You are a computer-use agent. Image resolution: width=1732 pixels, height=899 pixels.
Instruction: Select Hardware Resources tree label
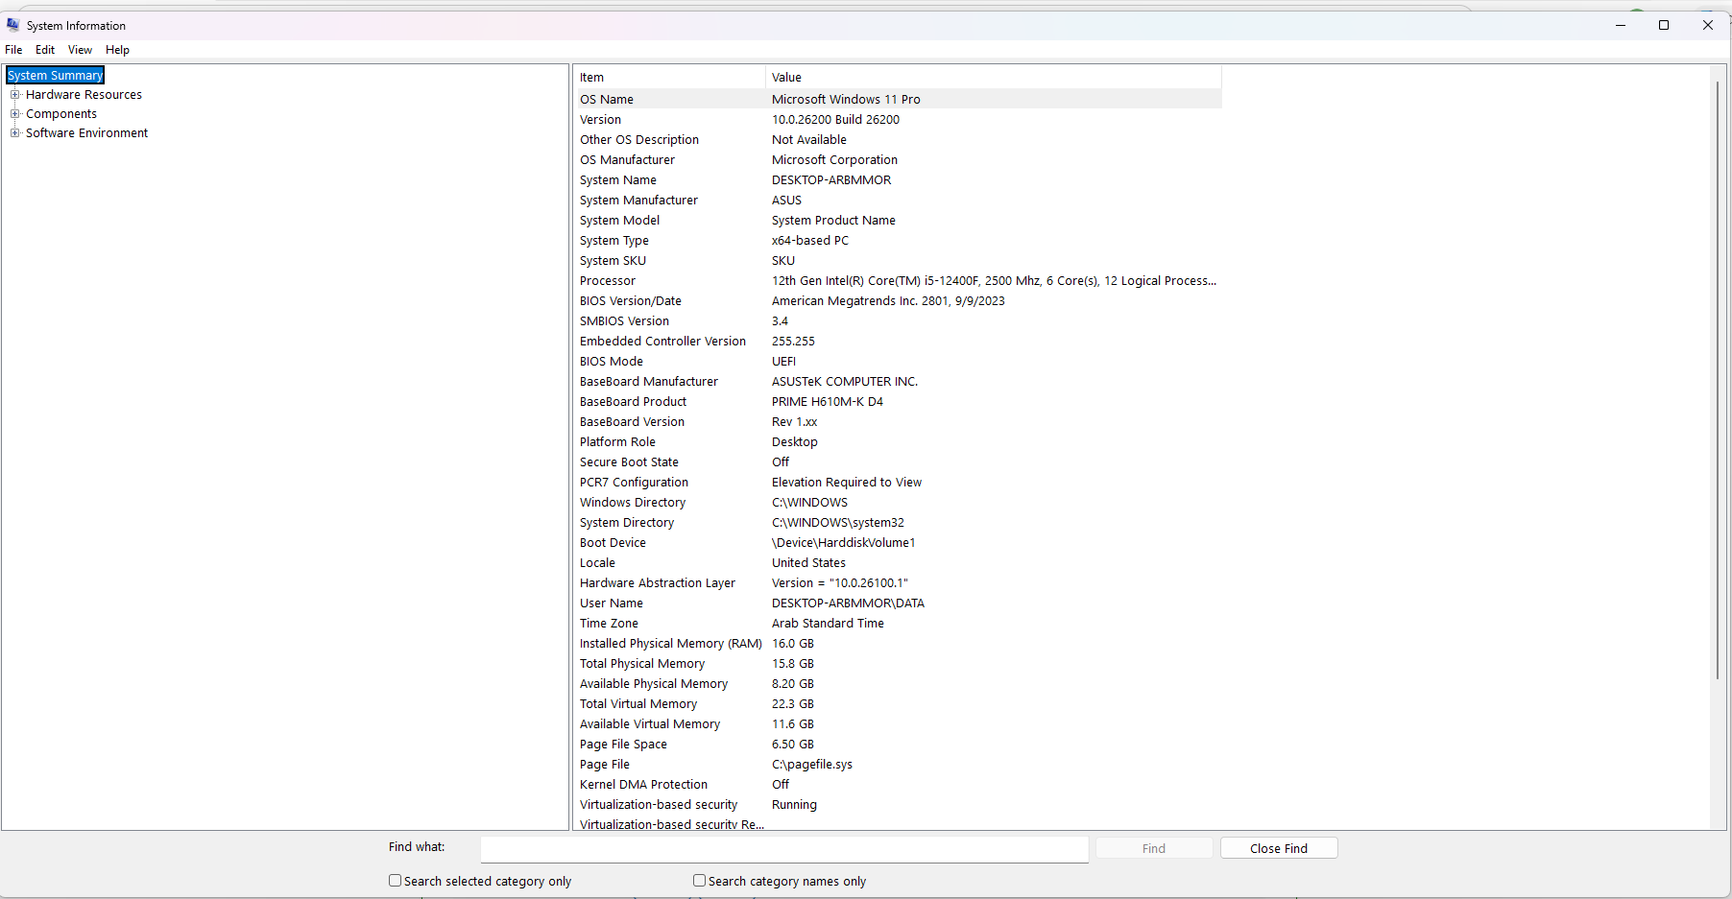(x=84, y=95)
